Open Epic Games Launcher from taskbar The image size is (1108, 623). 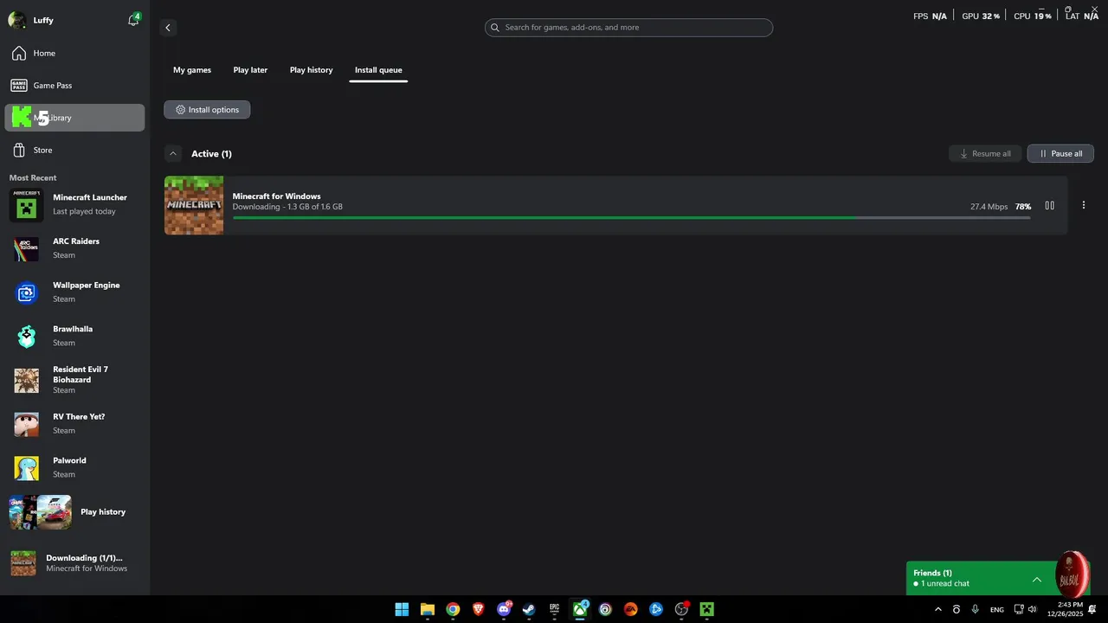(x=555, y=610)
